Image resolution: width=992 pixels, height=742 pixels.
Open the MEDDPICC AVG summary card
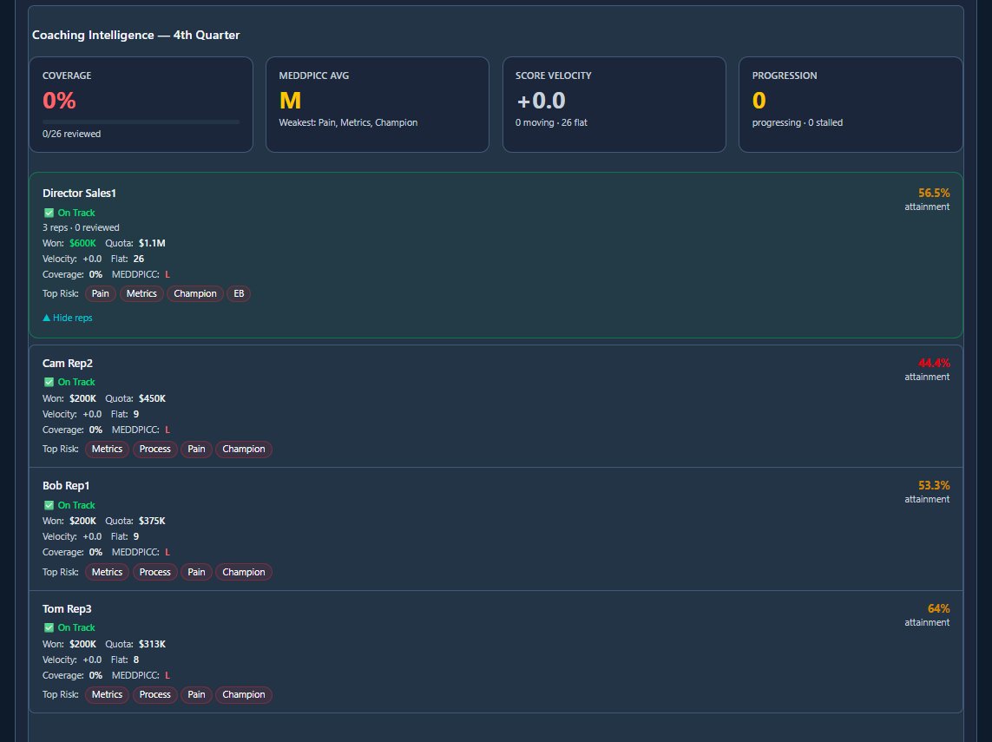click(x=377, y=104)
